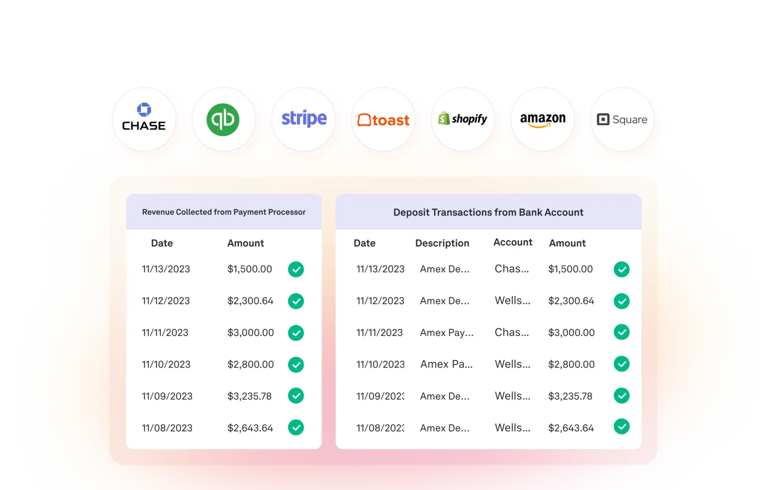Click 'Amex De...' description in 11/12/2023 deposit
Image resolution: width=777 pixels, height=490 pixels.
(444, 301)
